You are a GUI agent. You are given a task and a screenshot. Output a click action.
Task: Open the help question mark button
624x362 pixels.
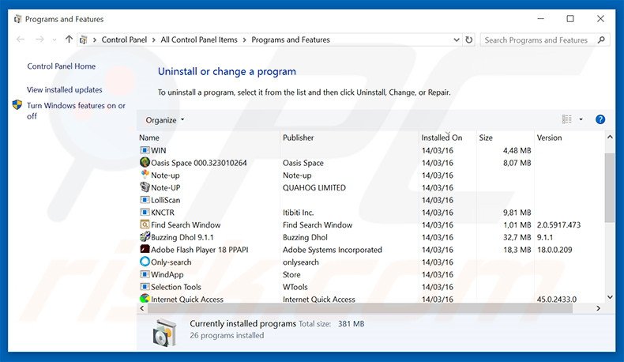600,119
